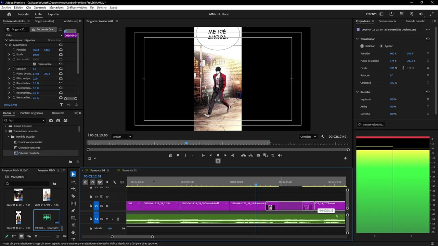Expand the Rotación property
438x246 pixels.
pos(9,69)
